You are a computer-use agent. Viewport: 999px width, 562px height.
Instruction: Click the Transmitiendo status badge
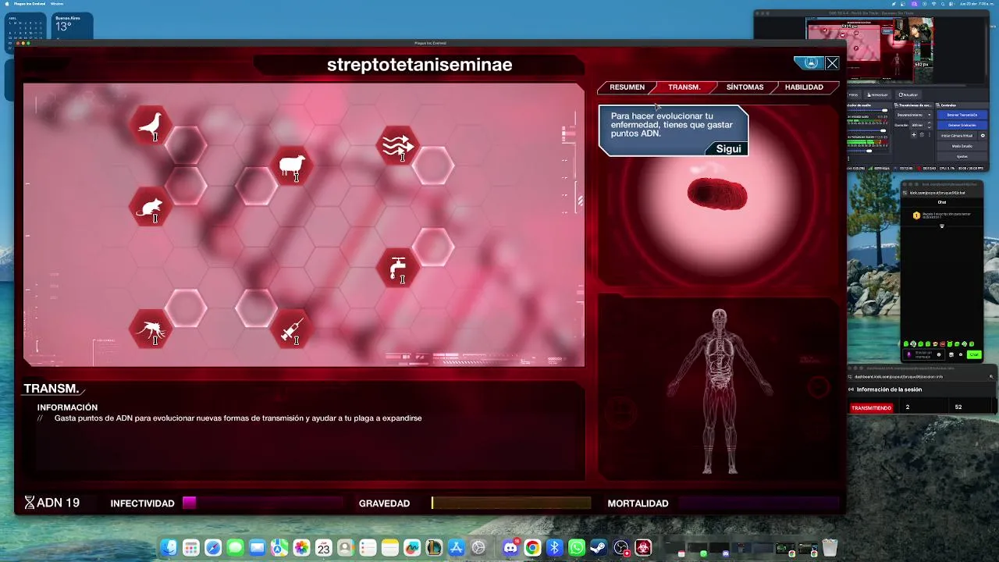[871, 407]
